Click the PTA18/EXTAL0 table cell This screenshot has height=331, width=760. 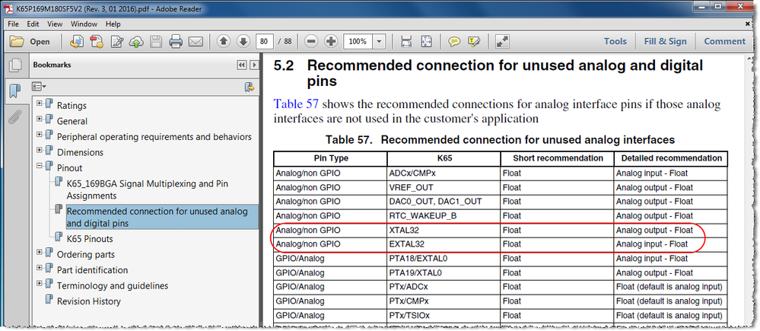(444, 258)
